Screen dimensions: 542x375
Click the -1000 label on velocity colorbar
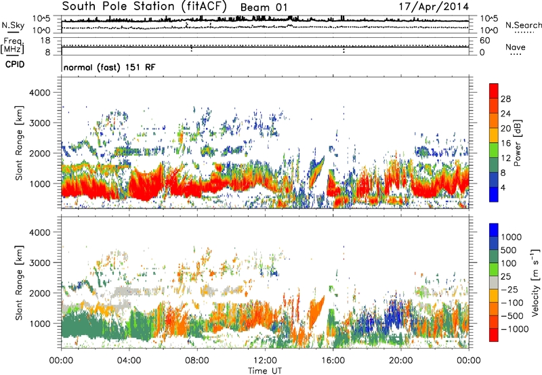coord(514,329)
